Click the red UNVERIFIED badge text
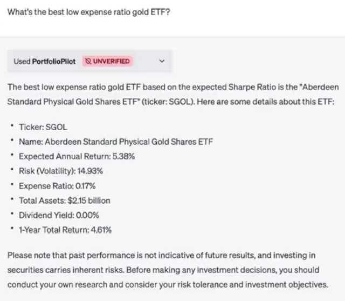 click(x=111, y=62)
